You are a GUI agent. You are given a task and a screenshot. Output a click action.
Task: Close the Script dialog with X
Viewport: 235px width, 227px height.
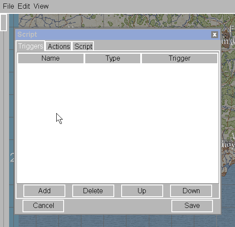[x=215, y=35]
